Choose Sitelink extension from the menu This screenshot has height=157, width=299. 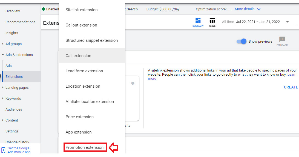point(92,10)
